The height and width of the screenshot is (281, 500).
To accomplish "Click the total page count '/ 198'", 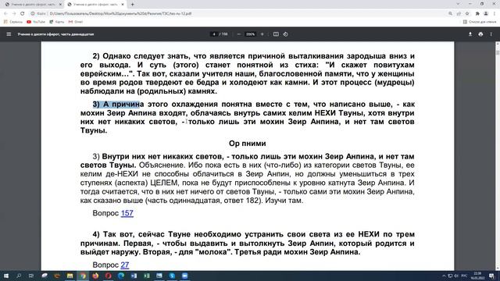I will pos(223,34).
